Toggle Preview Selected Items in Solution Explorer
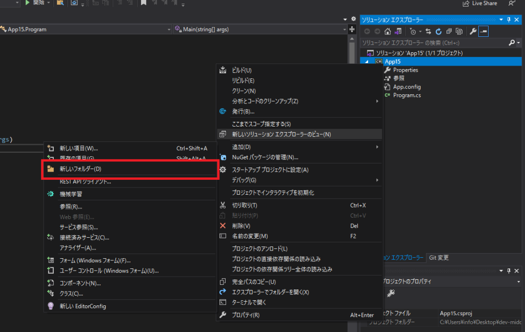Screen dimensions: 525x332 click(x=483, y=32)
